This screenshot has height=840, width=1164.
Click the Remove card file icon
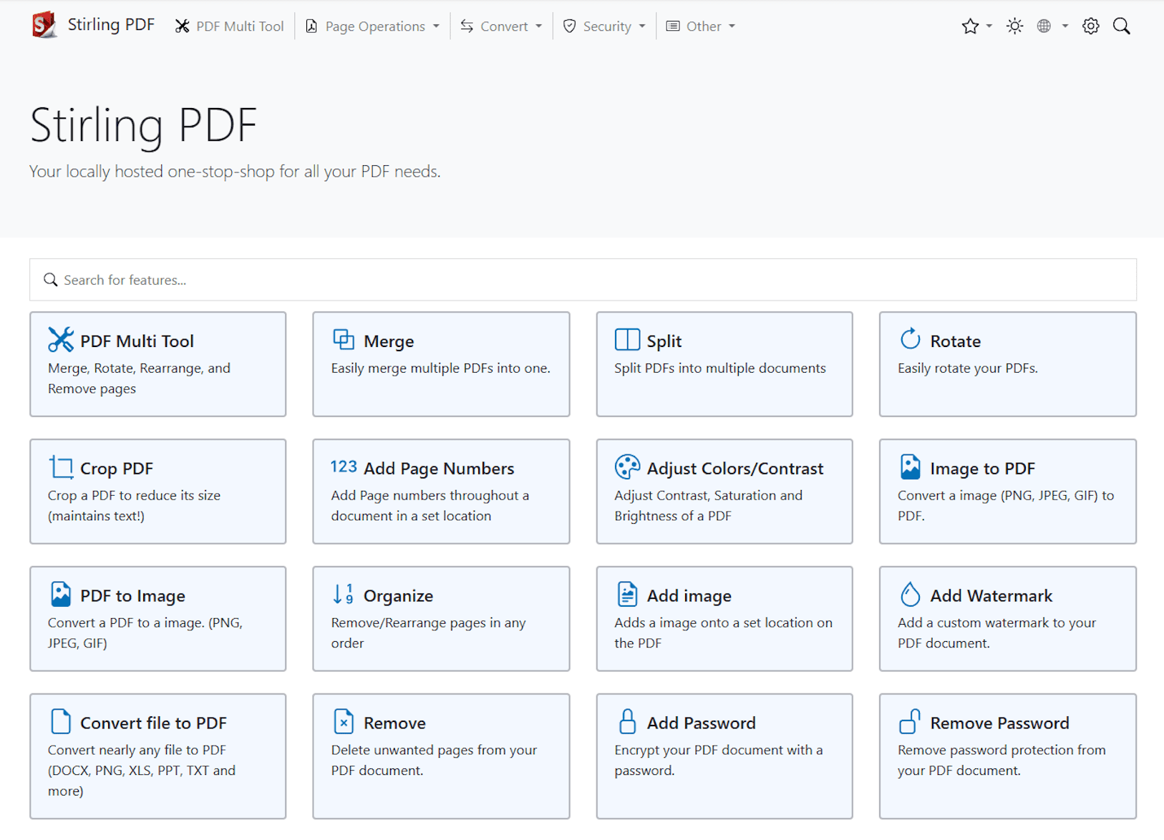[x=344, y=721]
